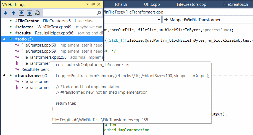Open the FileCreators.cpp editor tab

coord(191,4)
